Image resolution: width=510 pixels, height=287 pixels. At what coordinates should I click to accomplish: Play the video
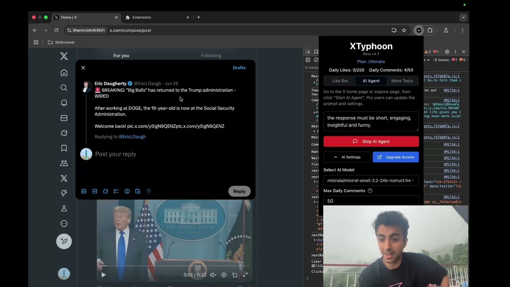pos(103,275)
